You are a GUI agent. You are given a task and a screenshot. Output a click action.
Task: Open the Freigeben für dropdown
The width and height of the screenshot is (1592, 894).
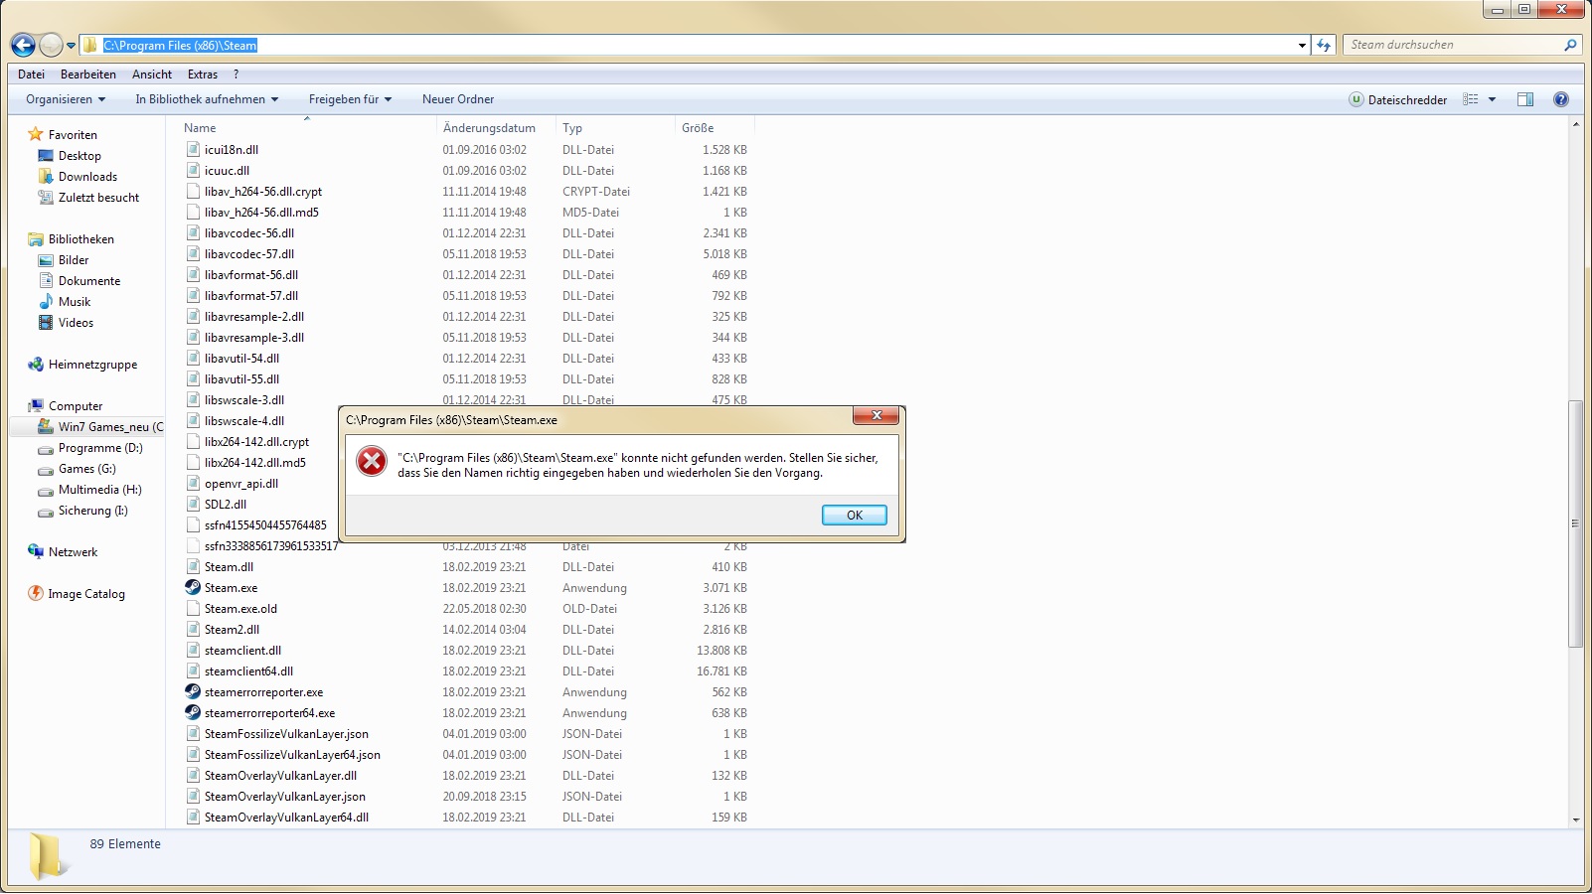(350, 99)
